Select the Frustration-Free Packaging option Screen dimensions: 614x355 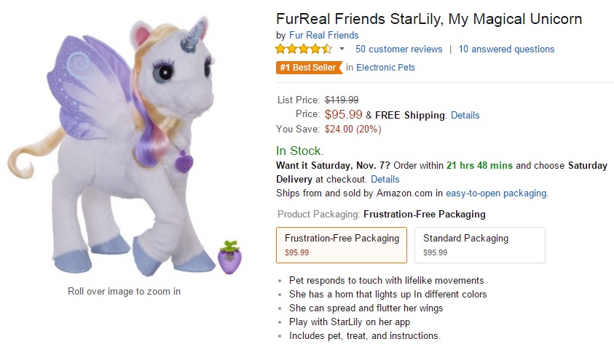tap(342, 244)
